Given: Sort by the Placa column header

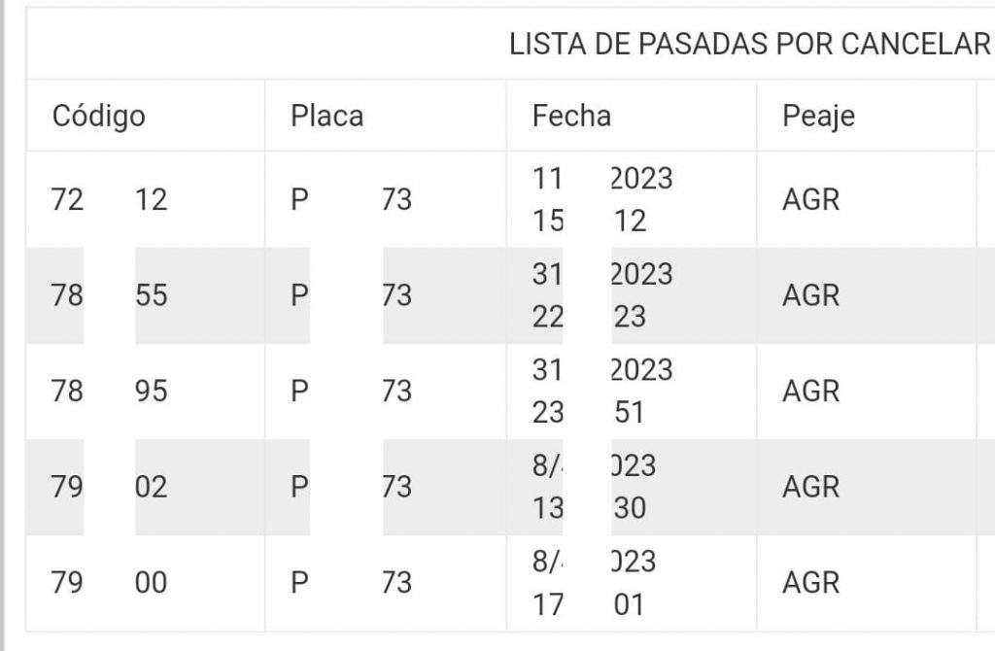Looking at the screenshot, I should pos(326,117).
